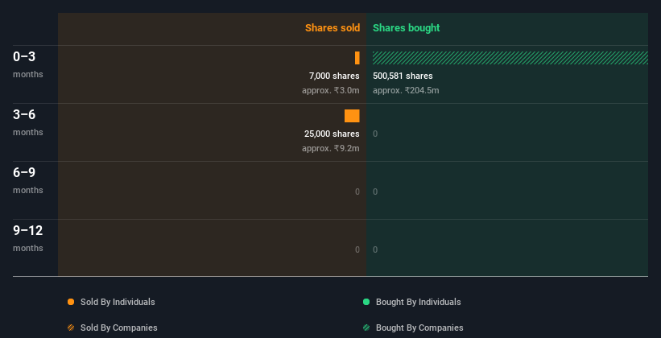This screenshot has width=661, height=338.
Task: Click the Shares bought column header
Action: (x=406, y=28)
